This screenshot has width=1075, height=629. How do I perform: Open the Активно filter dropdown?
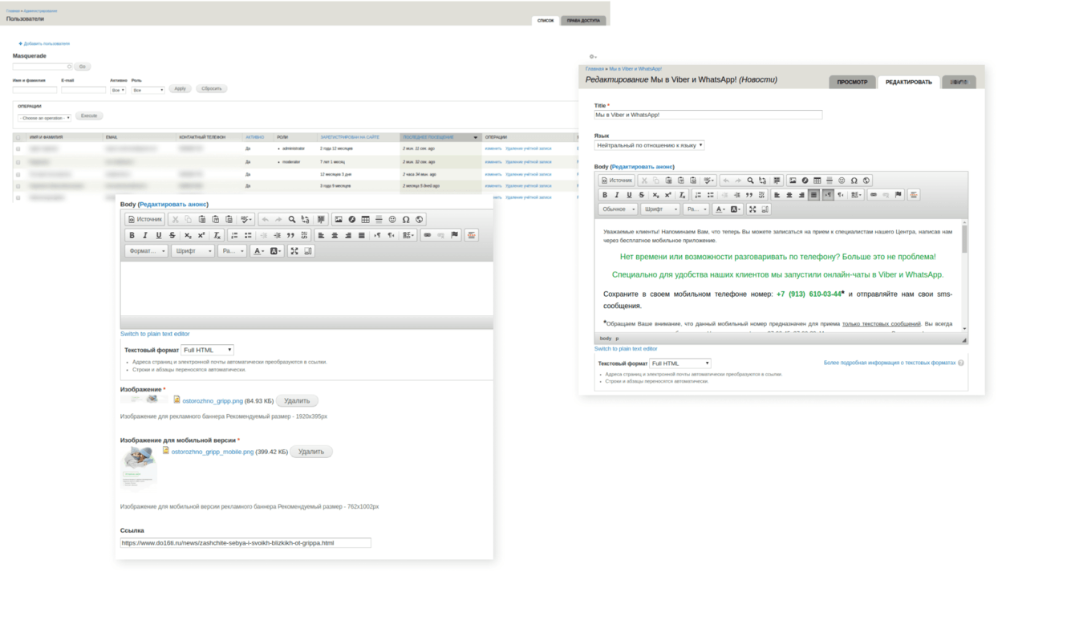point(118,91)
